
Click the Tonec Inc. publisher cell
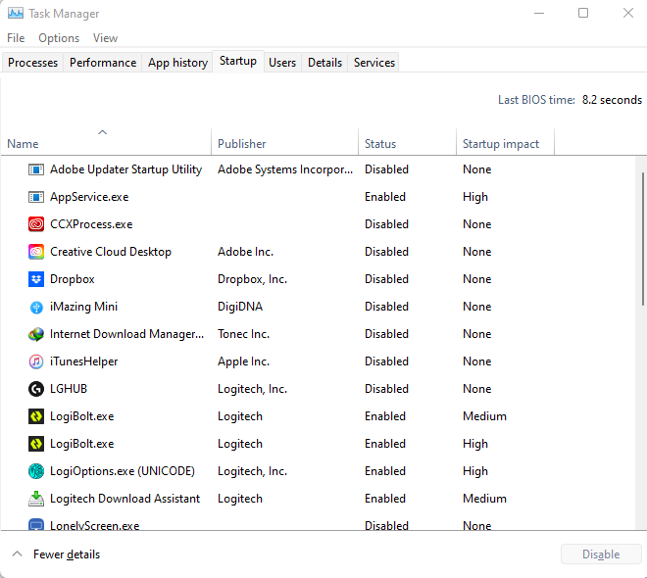(x=243, y=334)
